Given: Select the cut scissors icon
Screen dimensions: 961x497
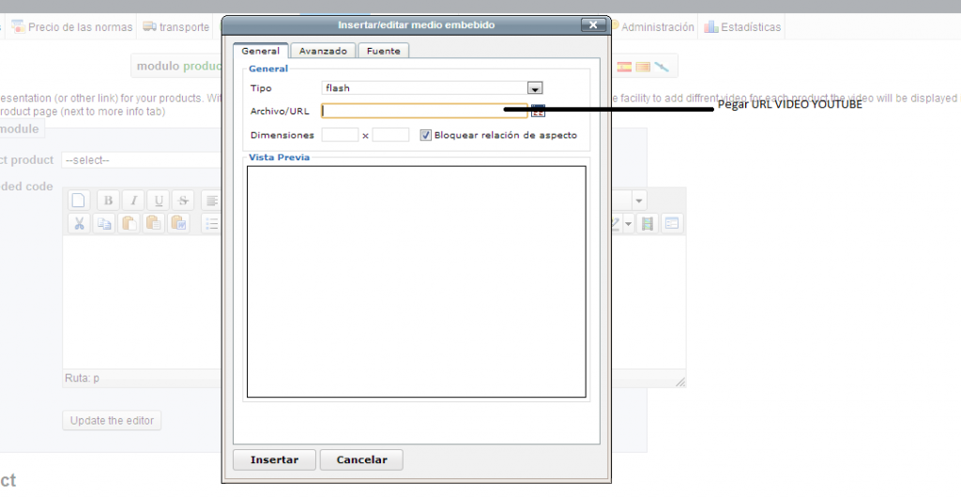Looking at the screenshot, I should pyautogui.click(x=79, y=223).
